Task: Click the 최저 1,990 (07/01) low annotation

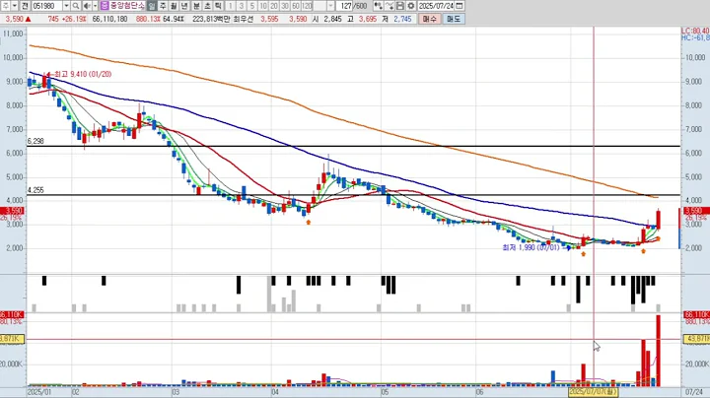Action: tap(531, 248)
